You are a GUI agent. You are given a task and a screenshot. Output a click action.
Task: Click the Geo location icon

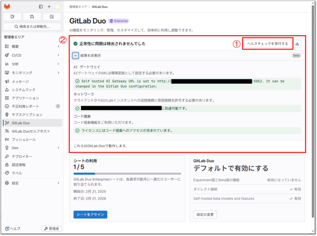[7, 148]
